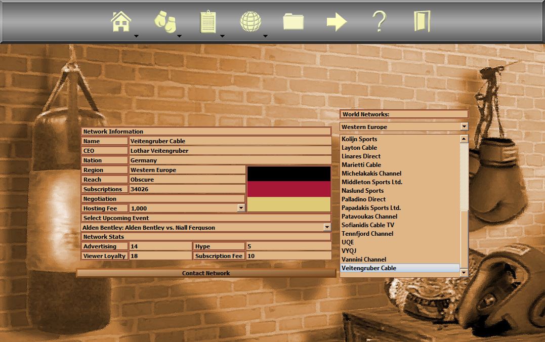Viewport: 545px width, 342px height.
Task: Expand dropdown arrow beside home icon
Action: coord(136,36)
